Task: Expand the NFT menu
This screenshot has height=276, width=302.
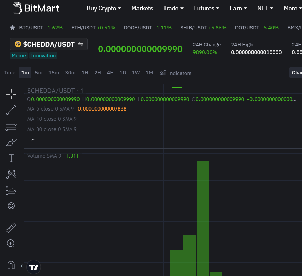Action: (265, 8)
